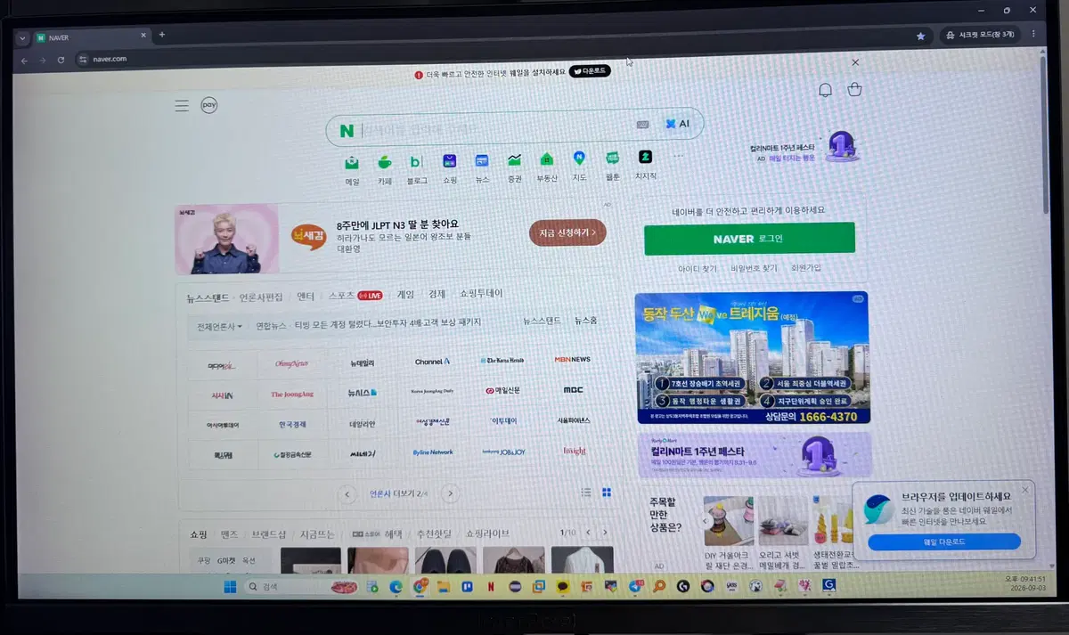
Task: Open the 시크릿 모드 incognito indicator
Action: click(979, 35)
